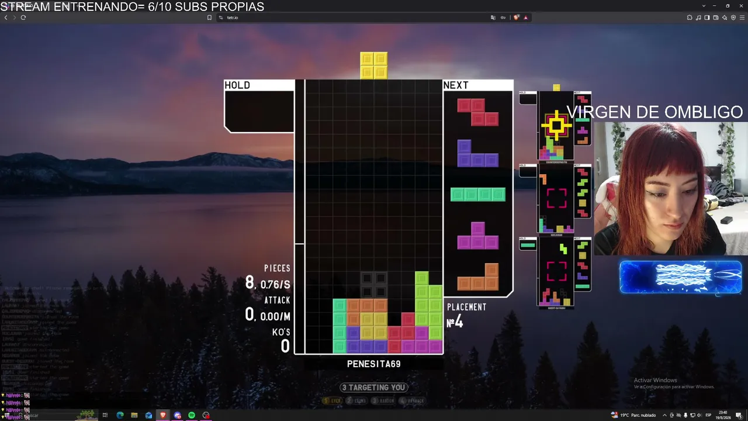The image size is (748, 421).
Task: Open File Explorer from the taskbar
Action: (134, 415)
